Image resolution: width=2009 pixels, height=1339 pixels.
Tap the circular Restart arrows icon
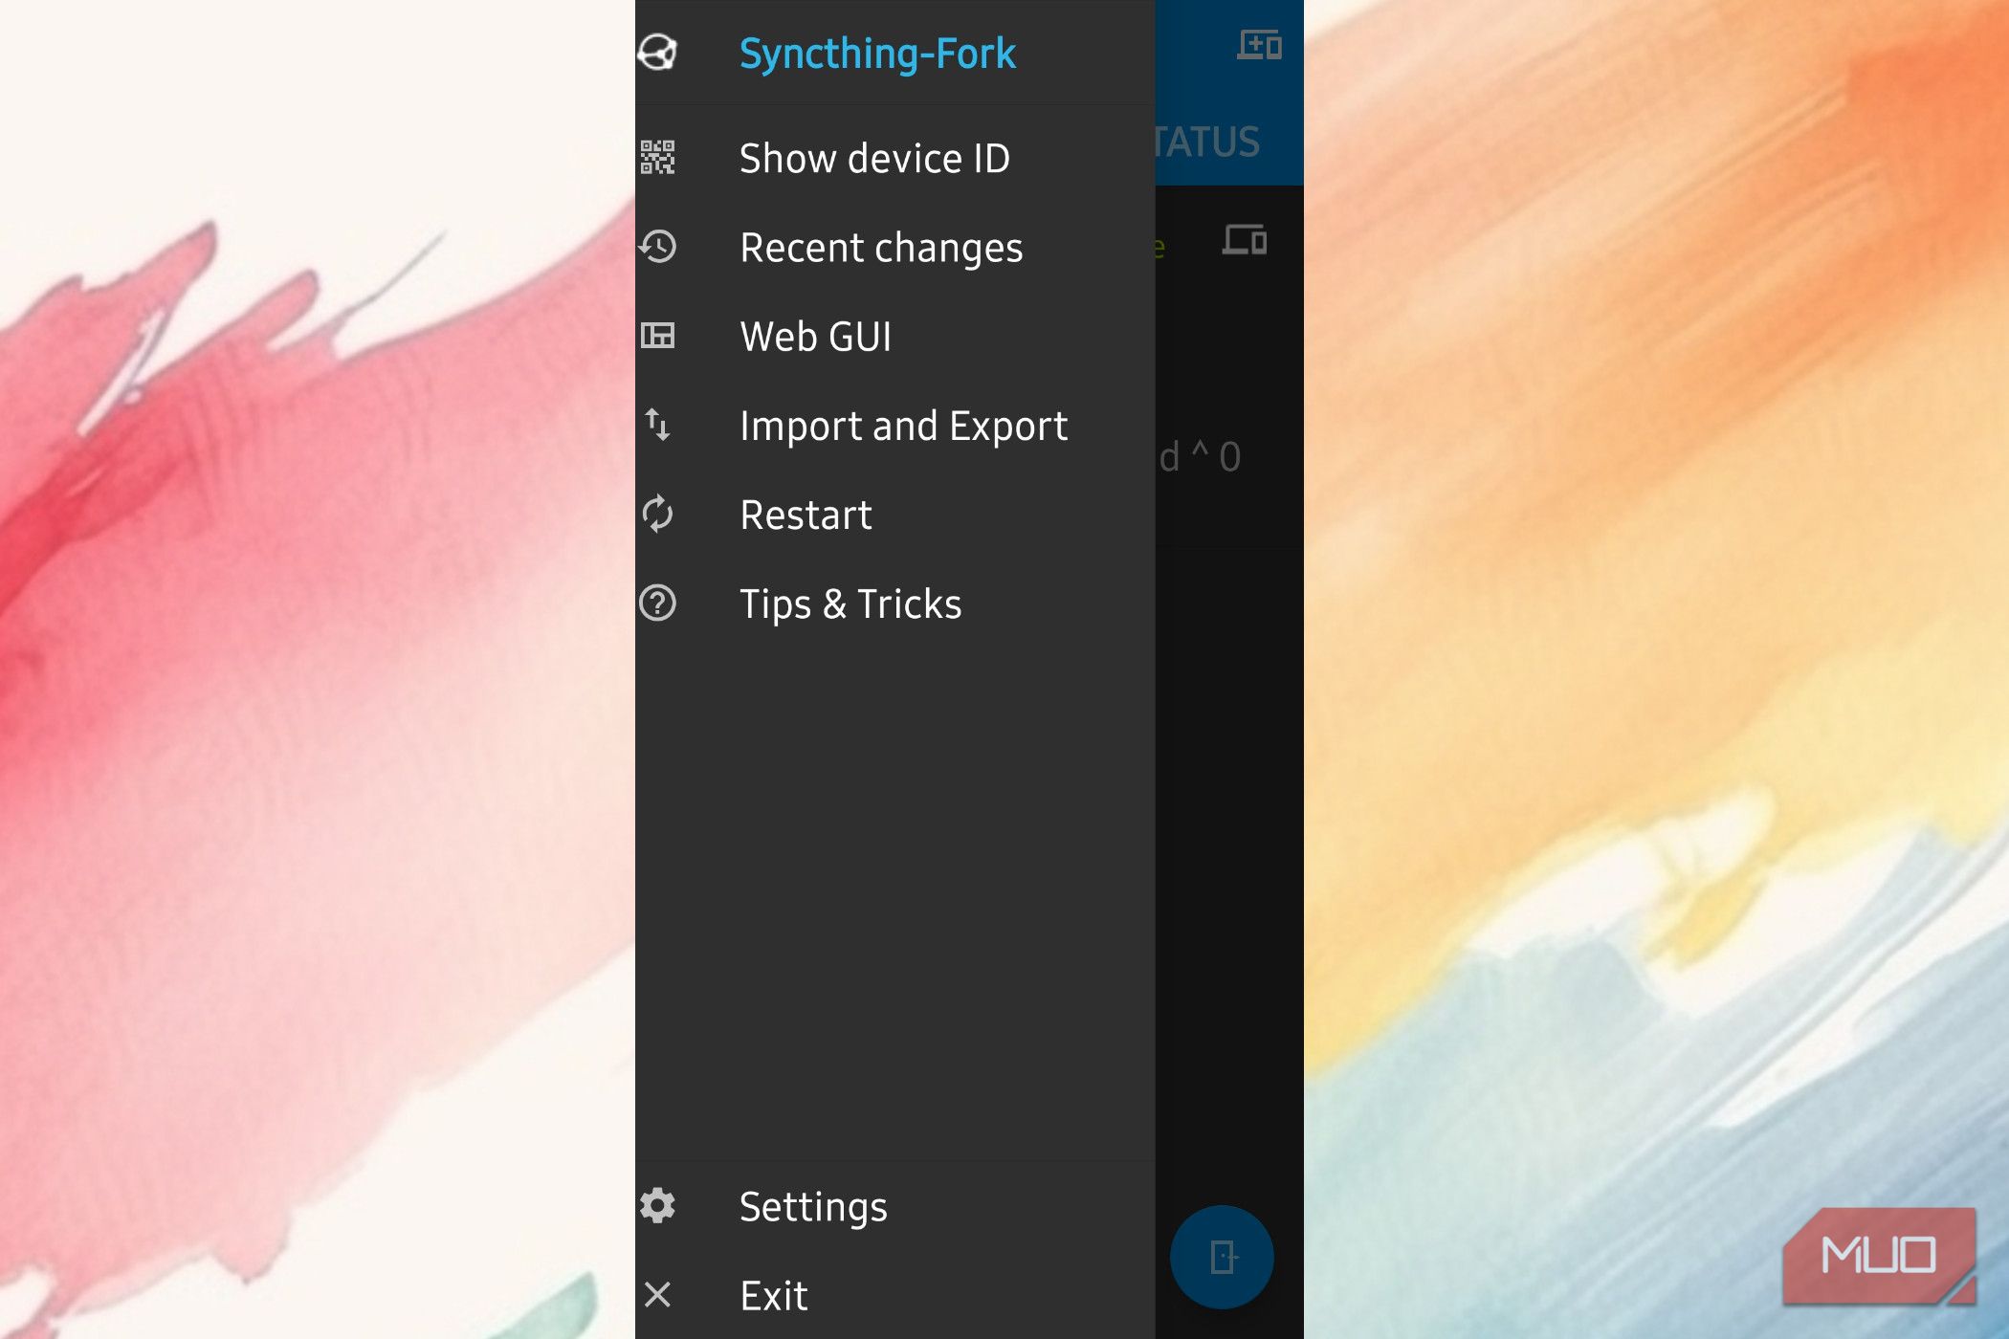[658, 514]
